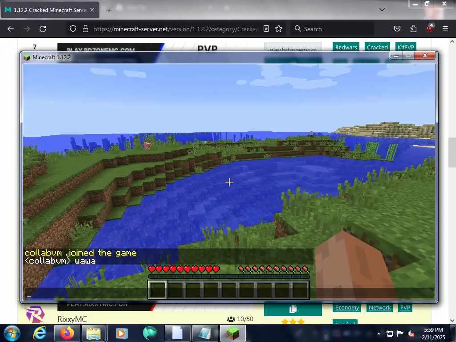The height and width of the screenshot is (342, 456).
Task: Open the PVP tag link near Network
Action: tap(405, 307)
